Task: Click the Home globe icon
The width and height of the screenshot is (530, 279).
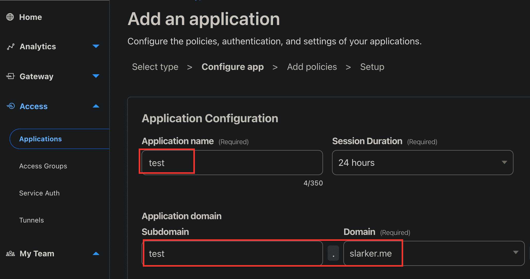Action: 10,17
